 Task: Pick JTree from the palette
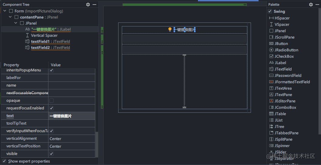click(x=277, y=127)
